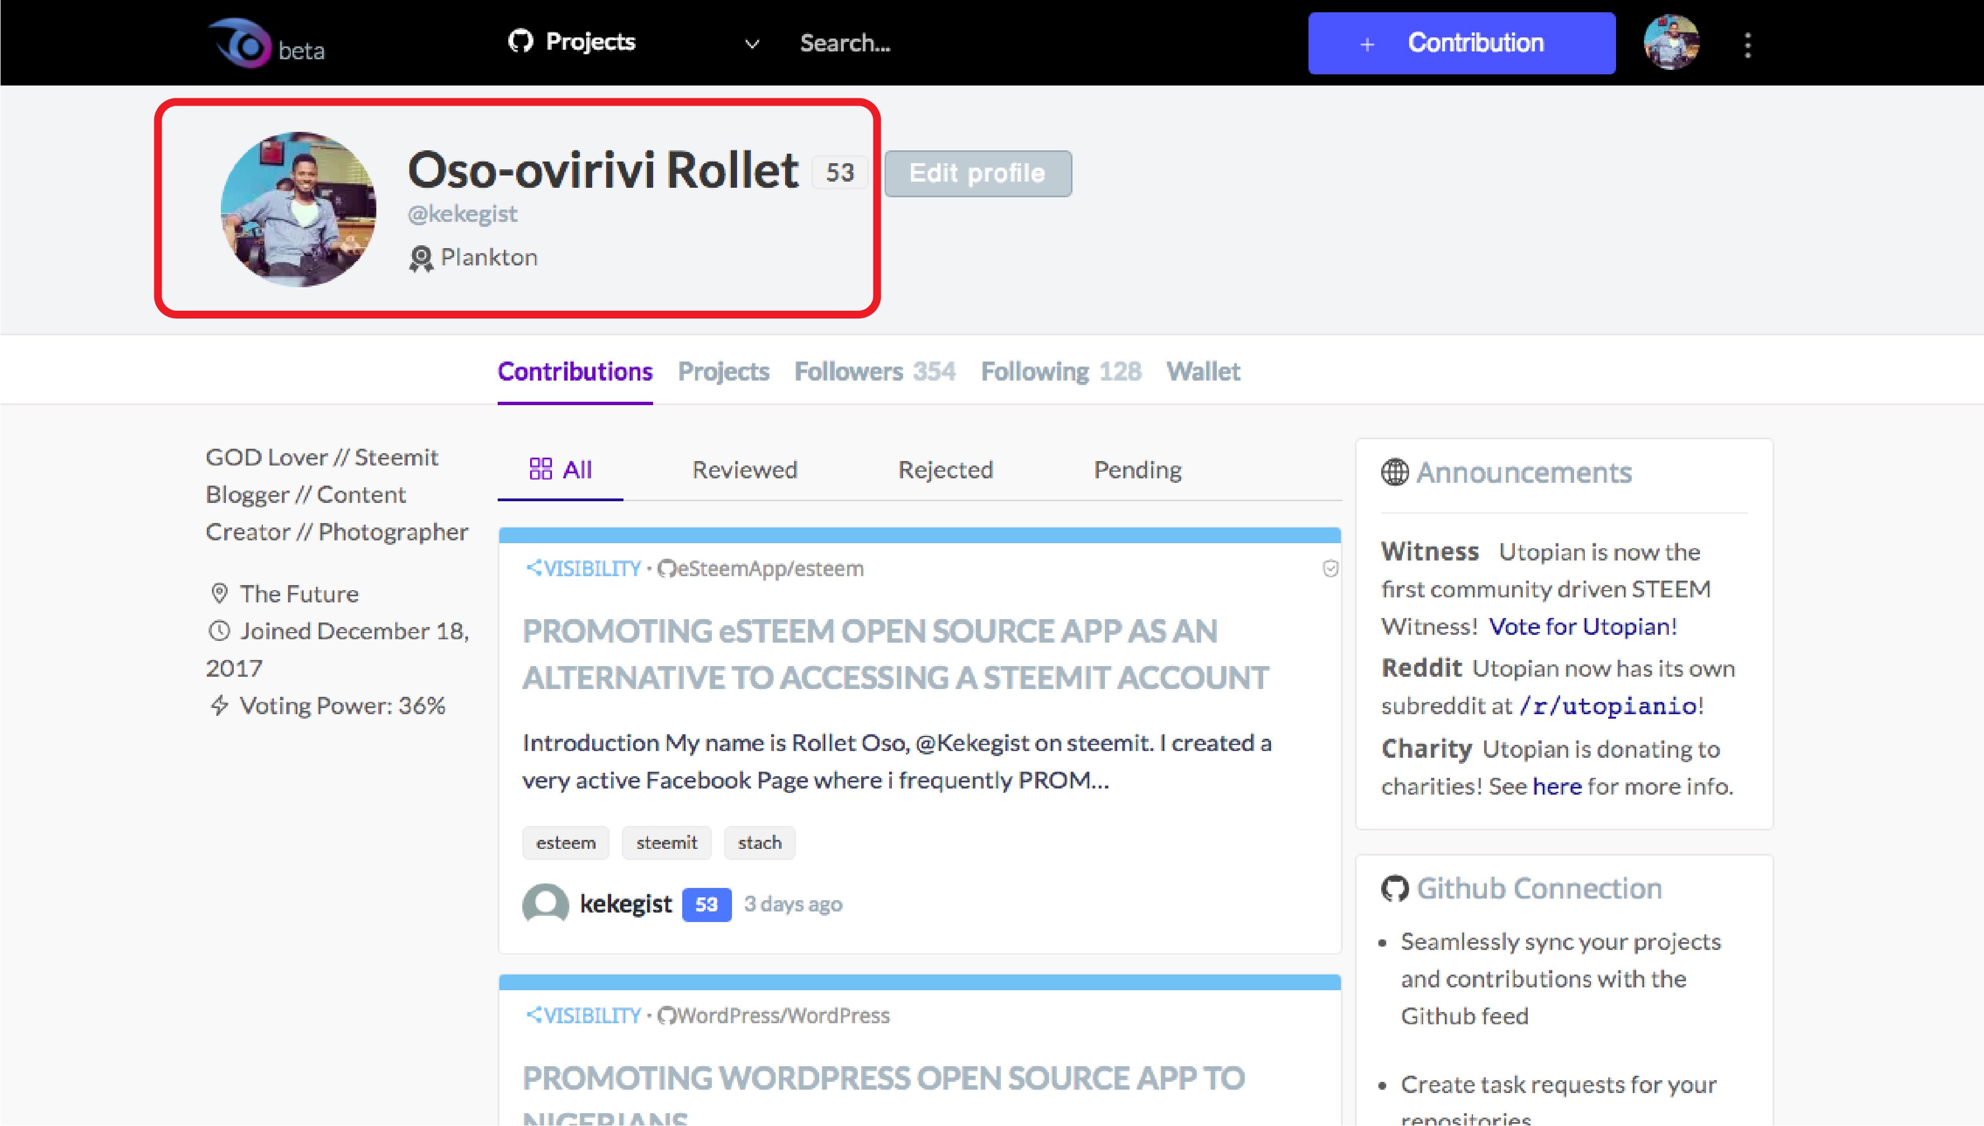Viewport: 1984px width, 1126px height.
Task: Click the steemit tag
Action: 666,842
